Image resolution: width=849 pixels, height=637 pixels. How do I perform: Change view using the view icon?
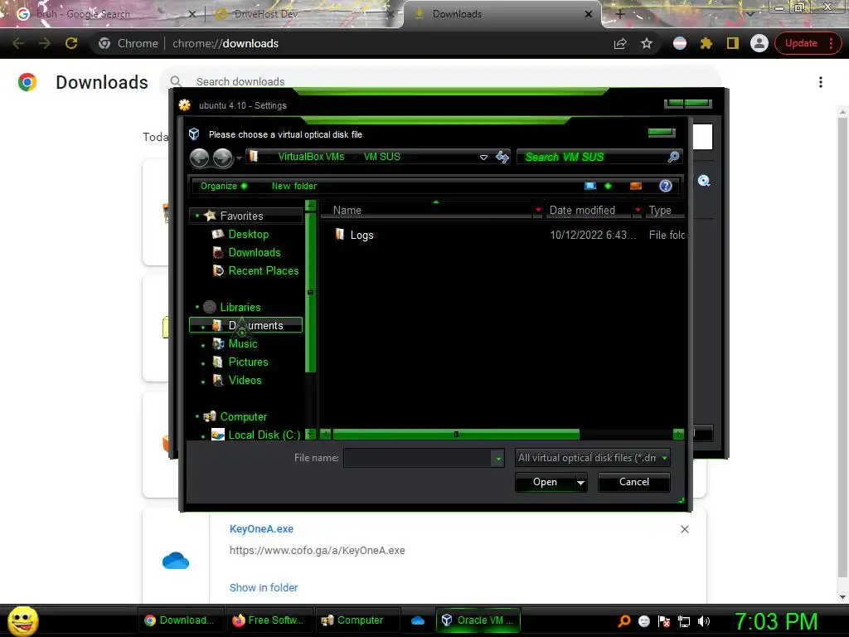click(x=590, y=186)
